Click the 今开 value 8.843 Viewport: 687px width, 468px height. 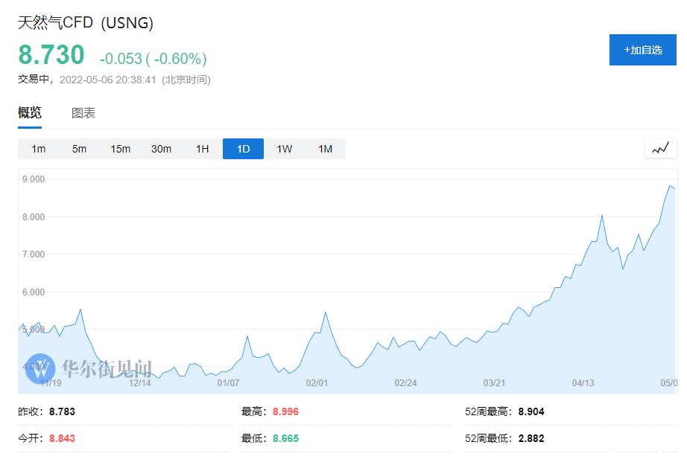62,438
